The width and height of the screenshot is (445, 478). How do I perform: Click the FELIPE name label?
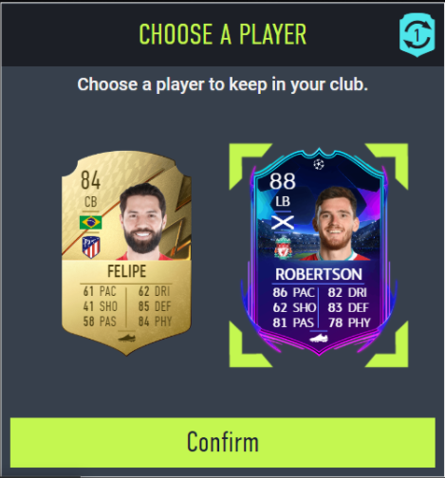point(126,271)
